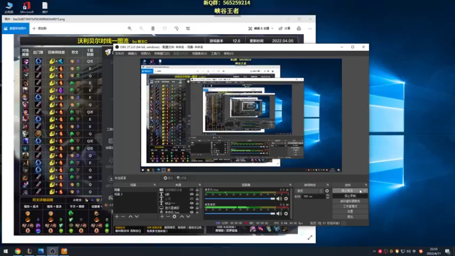The image size is (455, 256).
Task: Toggle eye icon on the fourth source row
Action: tap(192, 203)
